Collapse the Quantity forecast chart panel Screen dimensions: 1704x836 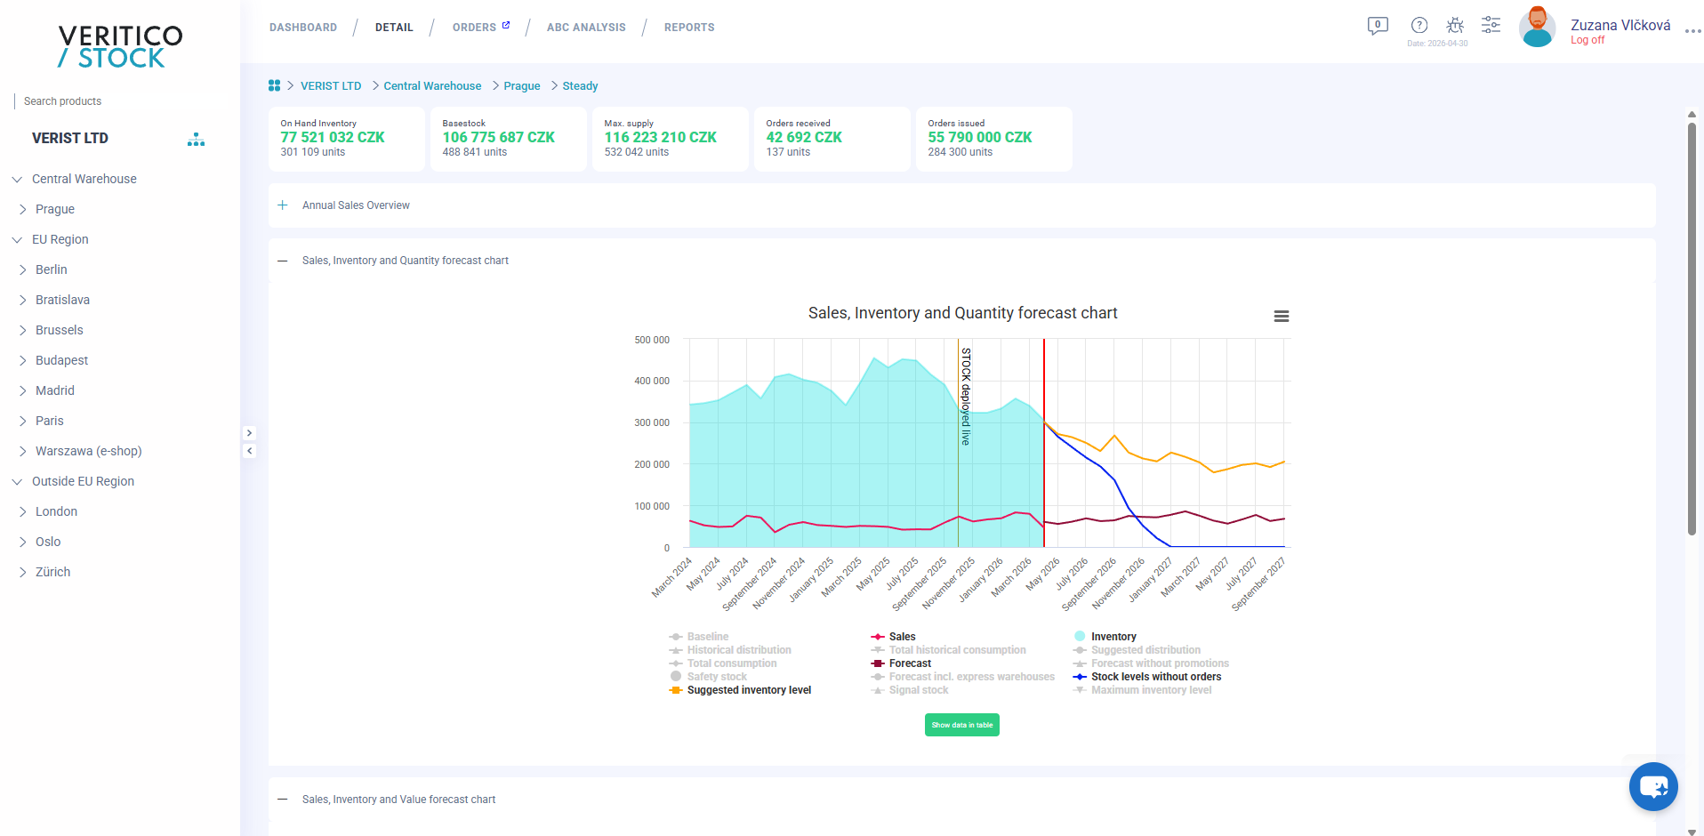[x=283, y=261]
